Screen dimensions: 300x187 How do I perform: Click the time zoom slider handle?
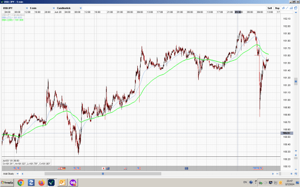click(280, 174)
